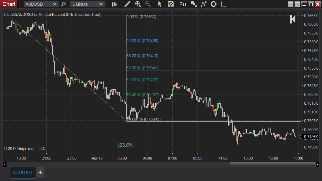
Task: Click the scrollbar right arrow
Action: (317, 165)
